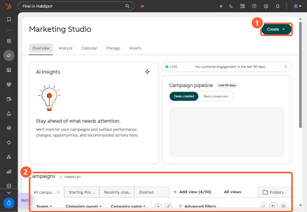The image size is (307, 212).
Task: Open the hierarchy org-chart icon in sidebar
Action: [9, 157]
